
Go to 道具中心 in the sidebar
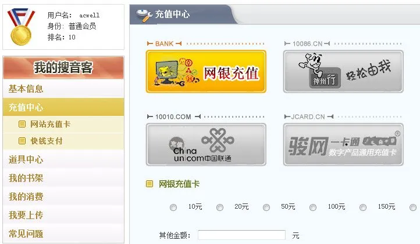[63, 159]
